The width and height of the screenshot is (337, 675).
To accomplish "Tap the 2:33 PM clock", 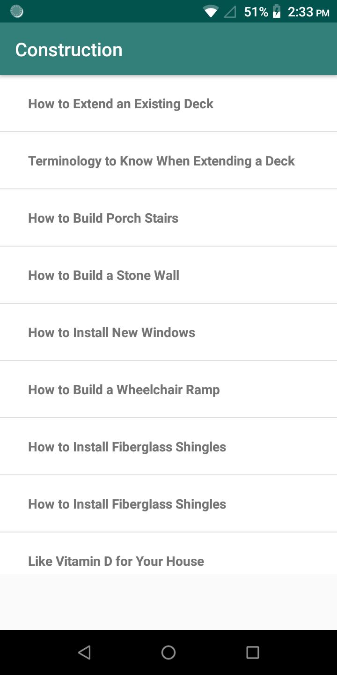I will click(308, 11).
